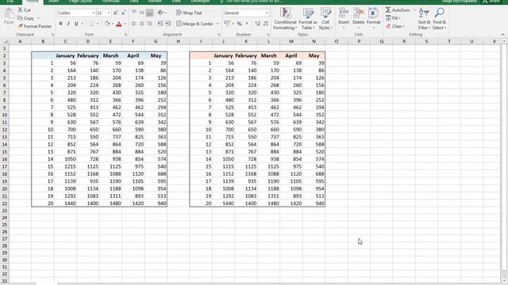Click the Paste clipboard icon
This screenshot has height=285, width=508.
click(x=9, y=14)
